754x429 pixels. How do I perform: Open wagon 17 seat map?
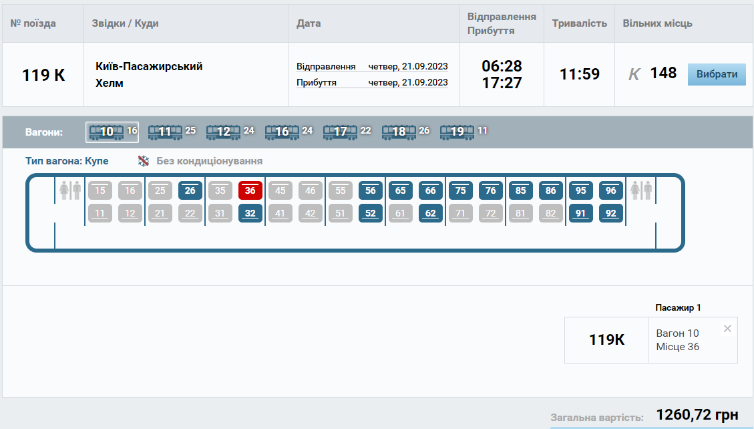pyautogui.click(x=340, y=132)
